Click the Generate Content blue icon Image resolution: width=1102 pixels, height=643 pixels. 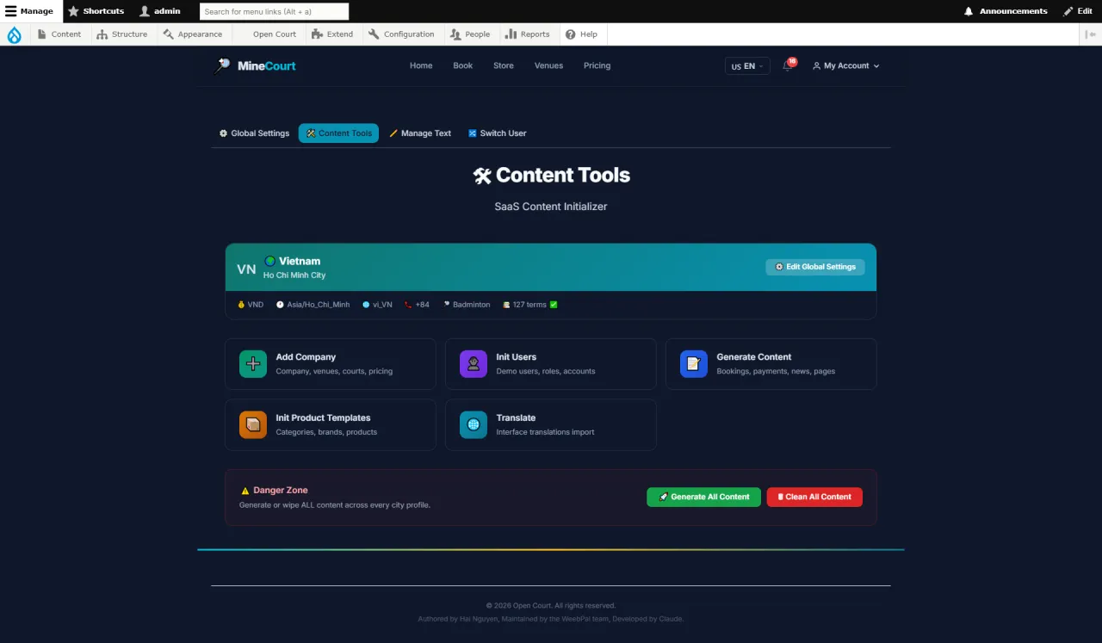[694, 364]
